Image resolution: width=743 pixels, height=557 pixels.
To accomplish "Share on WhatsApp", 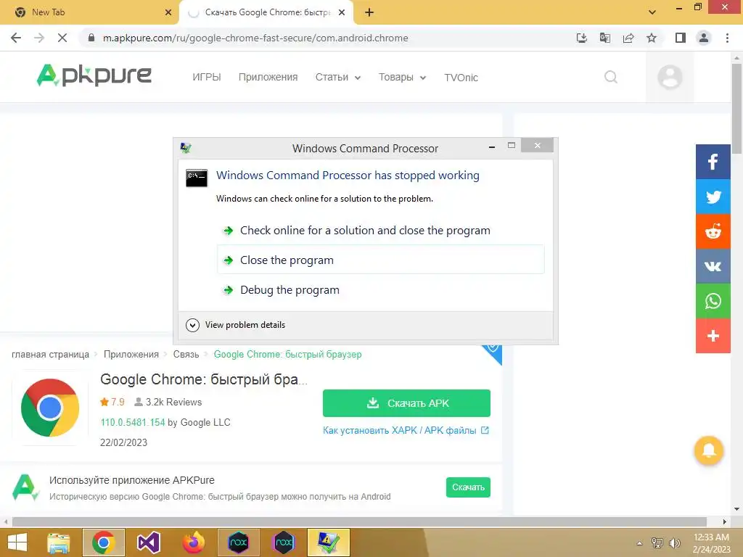I will 713,301.
